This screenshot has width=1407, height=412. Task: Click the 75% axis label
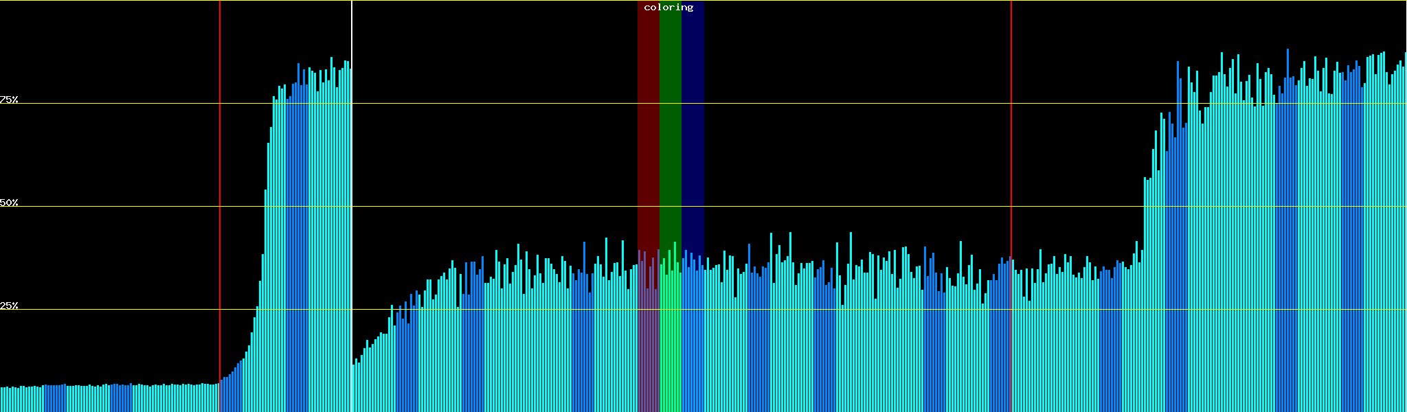[x=9, y=100]
